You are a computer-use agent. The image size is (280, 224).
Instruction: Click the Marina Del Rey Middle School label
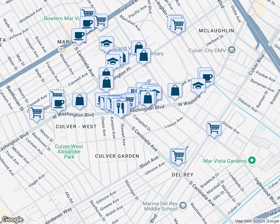(x=160, y=206)
